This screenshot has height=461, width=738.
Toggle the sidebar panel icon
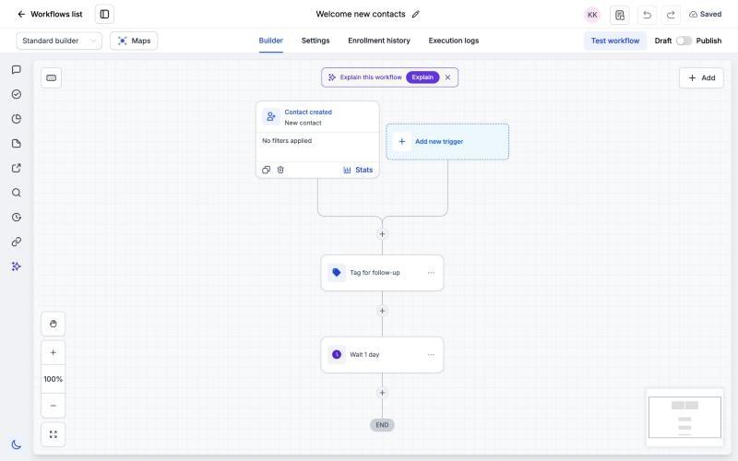pyautogui.click(x=104, y=14)
